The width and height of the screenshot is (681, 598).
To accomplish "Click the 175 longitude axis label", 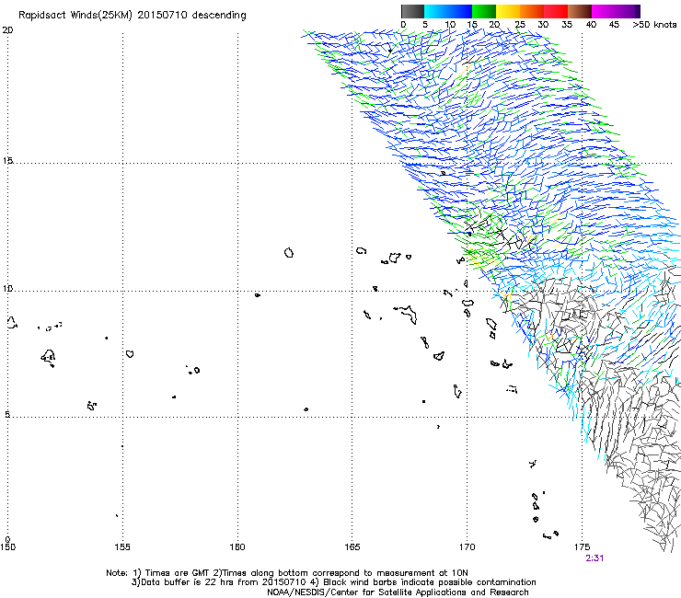I will tap(582, 547).
